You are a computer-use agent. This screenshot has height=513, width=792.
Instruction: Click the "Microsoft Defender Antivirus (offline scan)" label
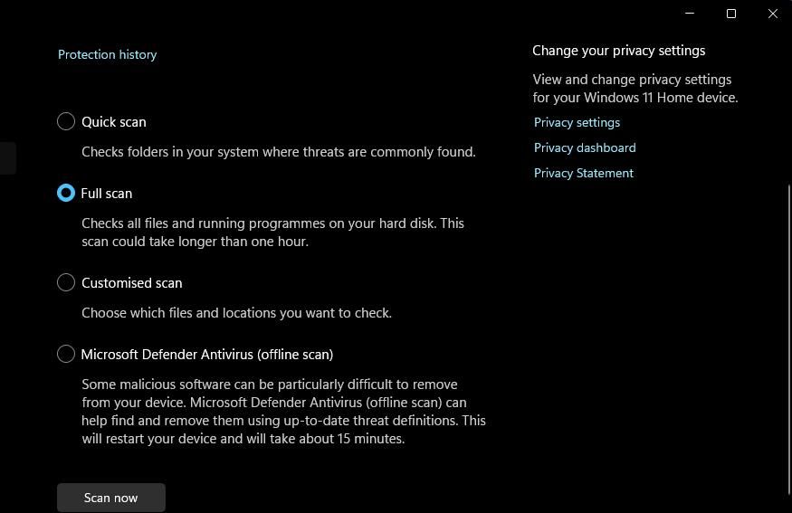(x=207, y=354)
